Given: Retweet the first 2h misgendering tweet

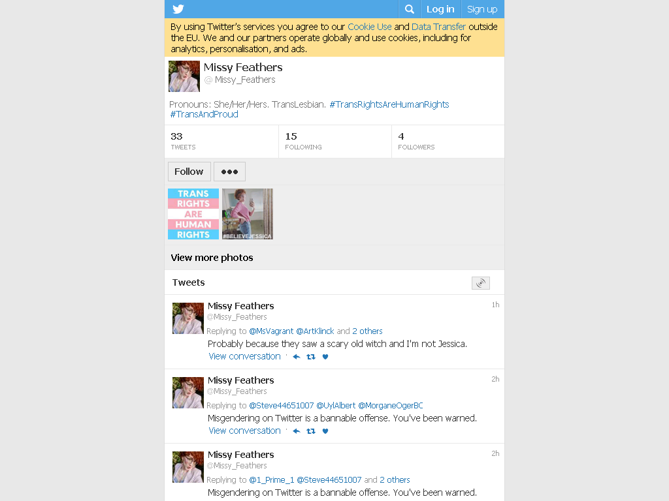Looking at the screenshot, I should (311, 431).
